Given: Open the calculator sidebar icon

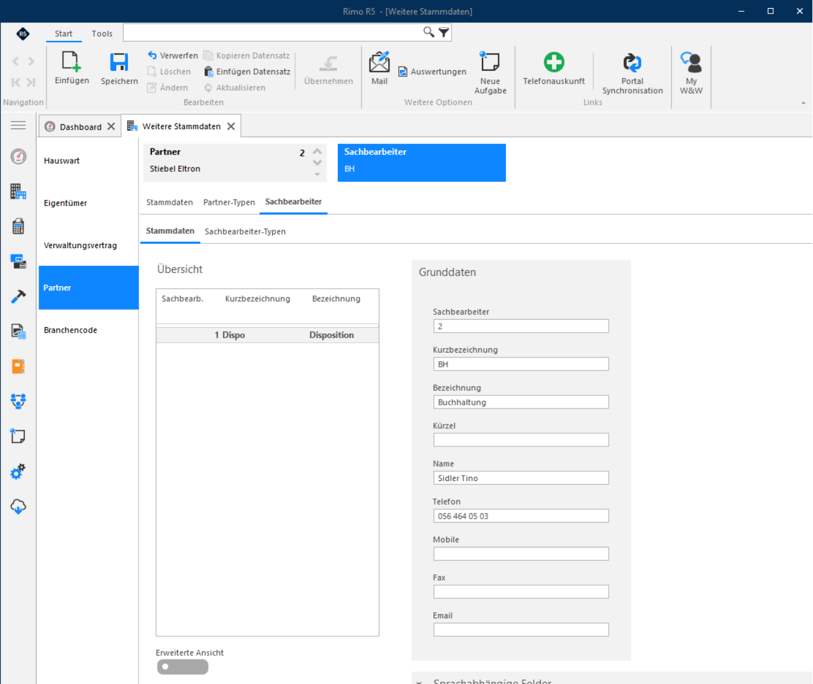Looking at the screenshot, I should 19,227.
